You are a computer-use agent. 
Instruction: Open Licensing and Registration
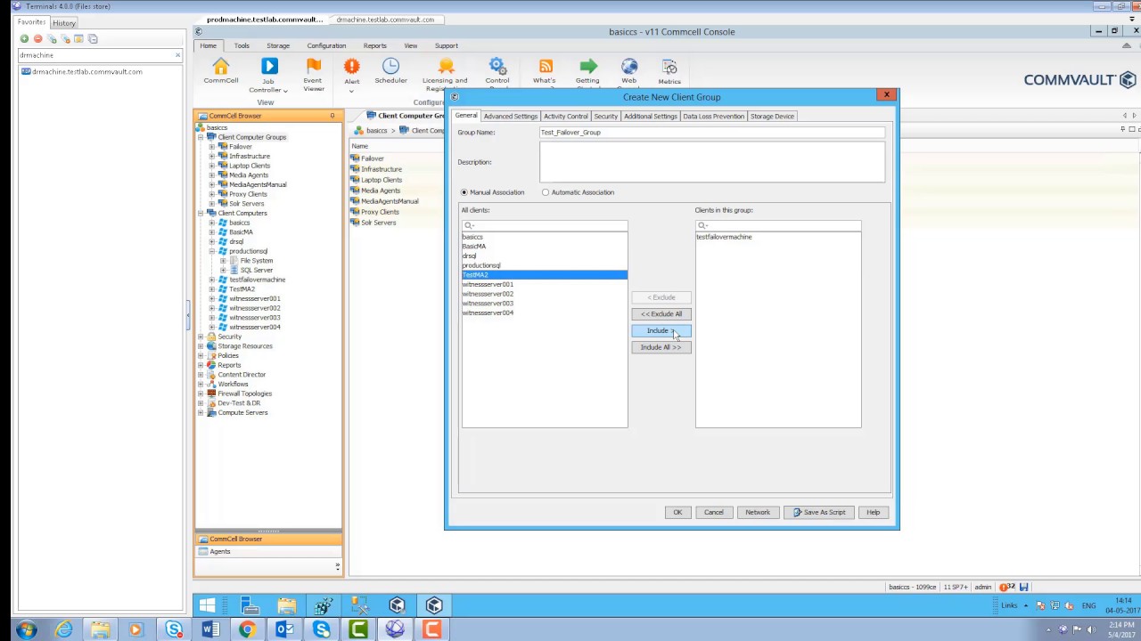(x=446, y=67)
